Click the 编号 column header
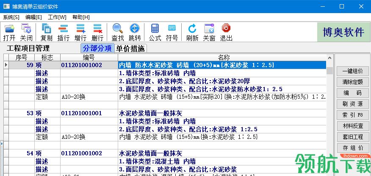 (89, 57)
